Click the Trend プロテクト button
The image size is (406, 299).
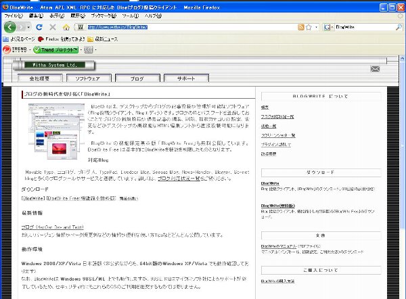pos(56,49)
